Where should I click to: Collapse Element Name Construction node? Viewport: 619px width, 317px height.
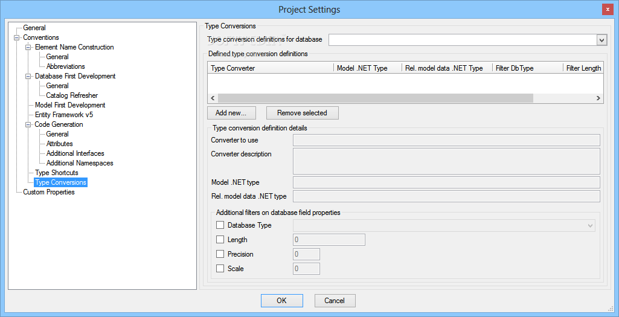tap(28, 47)
